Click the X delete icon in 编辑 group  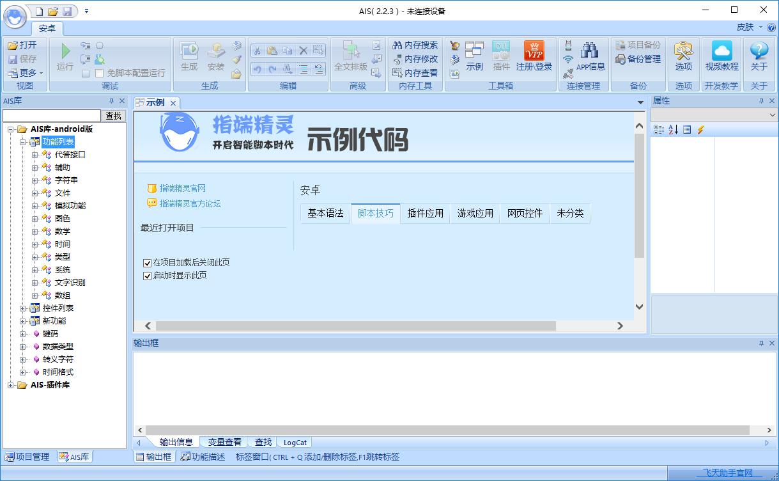coord(304,51)
